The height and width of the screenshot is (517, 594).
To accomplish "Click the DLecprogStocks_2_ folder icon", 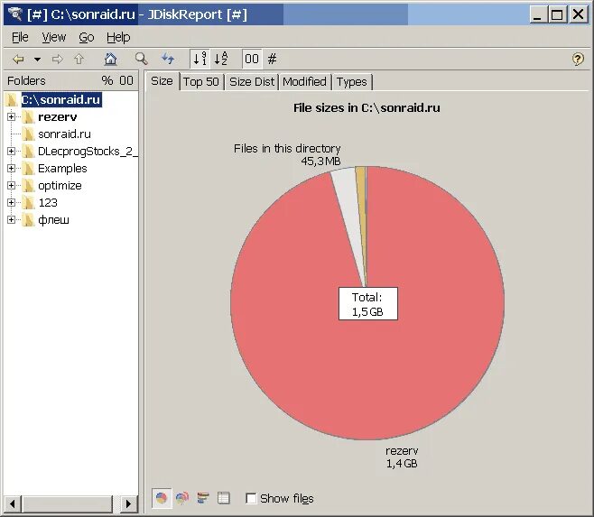I will [28, 151].
